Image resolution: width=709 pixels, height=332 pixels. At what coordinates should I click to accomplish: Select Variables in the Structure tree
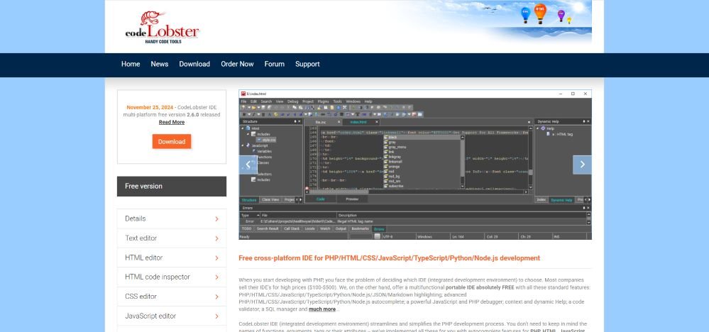point(265,151)
